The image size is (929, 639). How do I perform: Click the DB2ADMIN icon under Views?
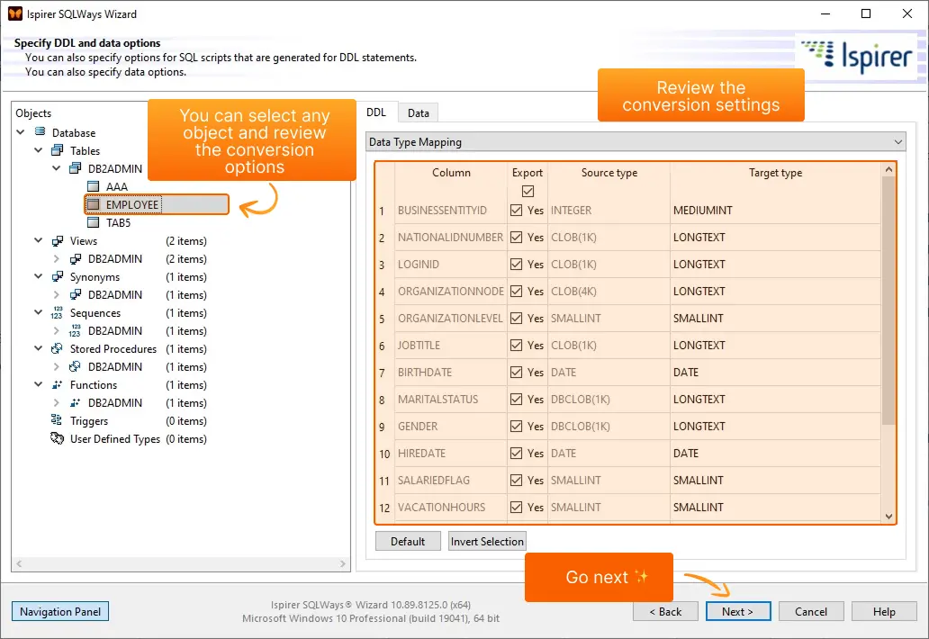pos(76,259)
